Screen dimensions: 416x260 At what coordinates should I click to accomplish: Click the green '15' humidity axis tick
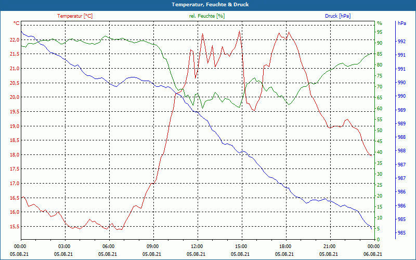(x=380, y=207)
